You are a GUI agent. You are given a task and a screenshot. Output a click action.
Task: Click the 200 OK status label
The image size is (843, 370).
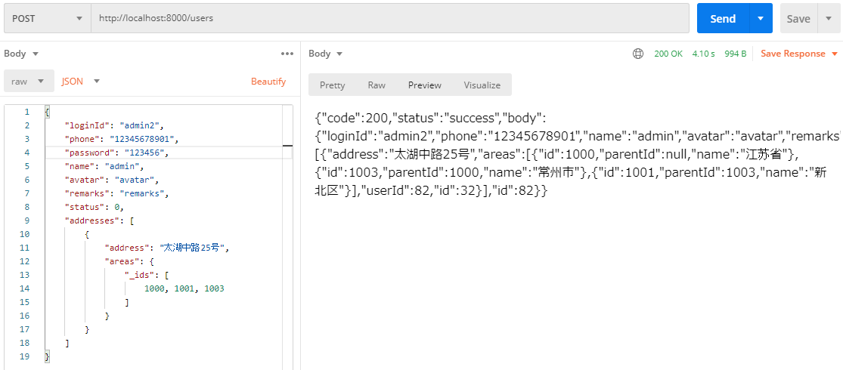[x=668, y=54]
